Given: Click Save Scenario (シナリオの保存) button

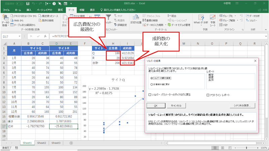Looking at the screenshot, I should coord(242,106).
